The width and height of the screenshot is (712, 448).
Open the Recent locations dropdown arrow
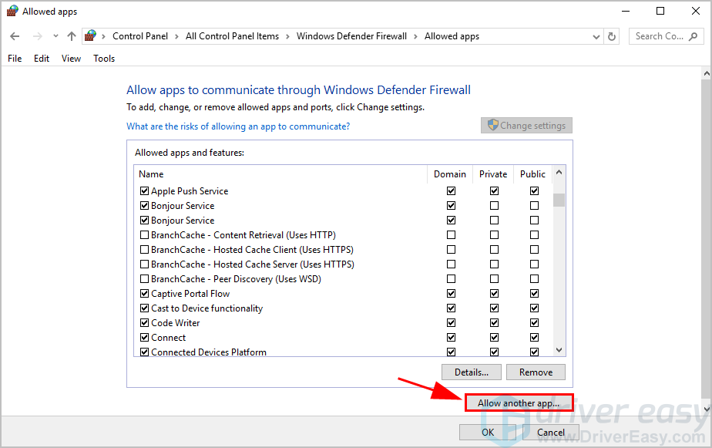pyautogui.click(x=55, y=36)
